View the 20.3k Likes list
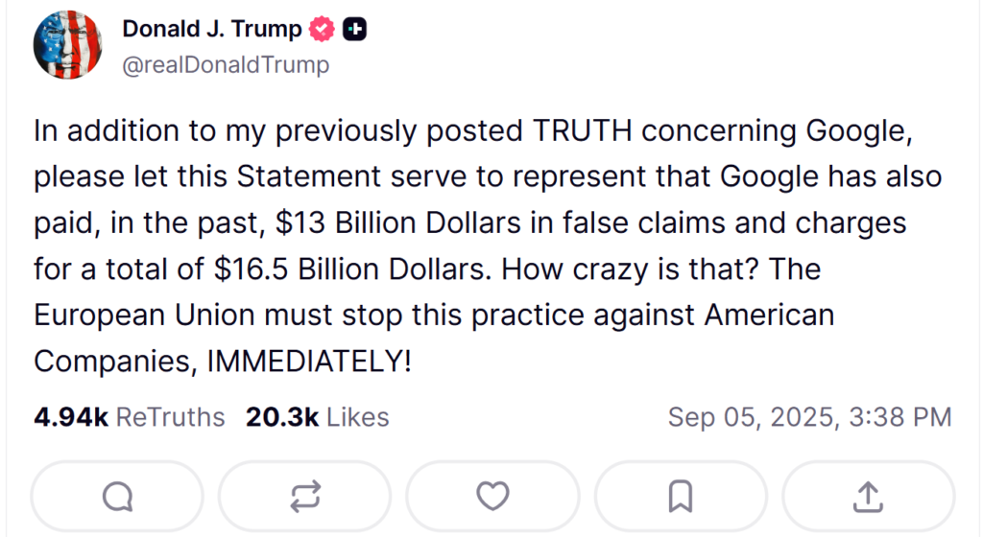This screenshot has width=983, height=537. [x=318, y=417]
